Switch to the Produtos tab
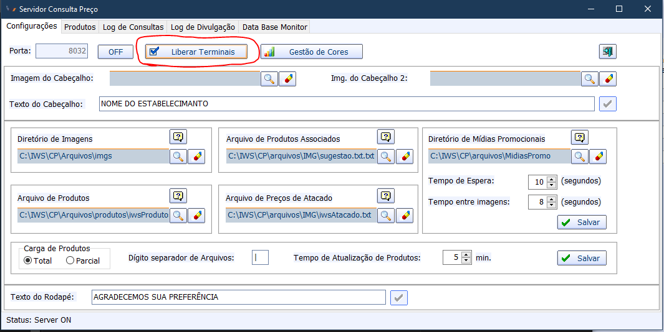The height and width of the screenshot is (332, 664). (80, 27)
